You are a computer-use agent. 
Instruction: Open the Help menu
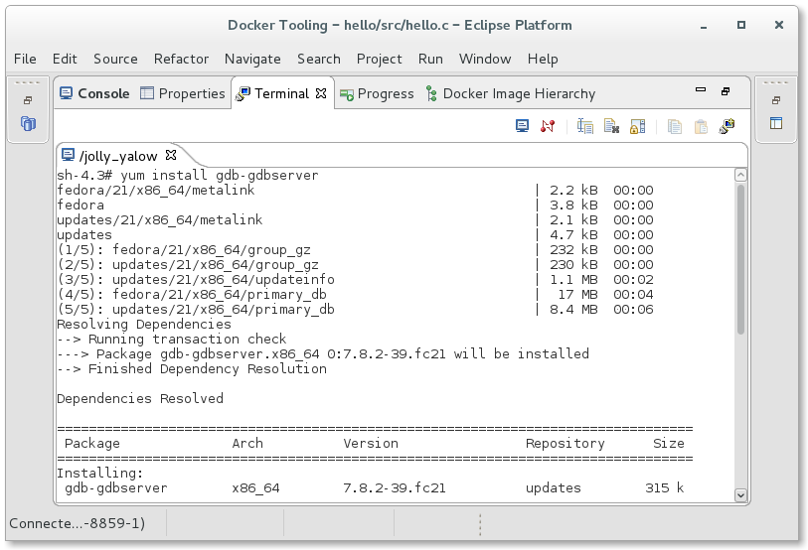(543, 60)
